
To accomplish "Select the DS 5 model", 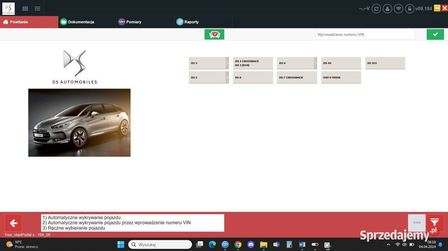I will click(x=207, y=77).
